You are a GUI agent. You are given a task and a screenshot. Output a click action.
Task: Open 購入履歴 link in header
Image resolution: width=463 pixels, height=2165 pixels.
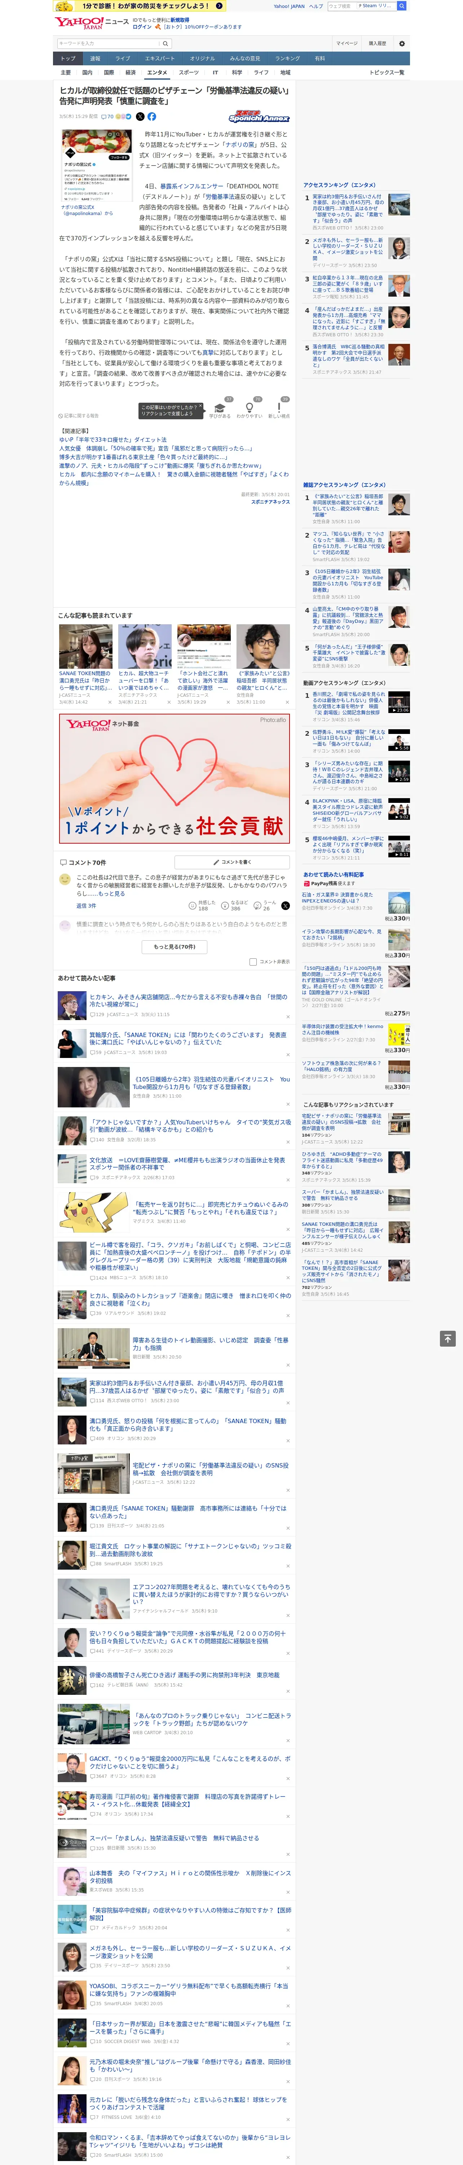pyautogui.click(x=377, y=43)
